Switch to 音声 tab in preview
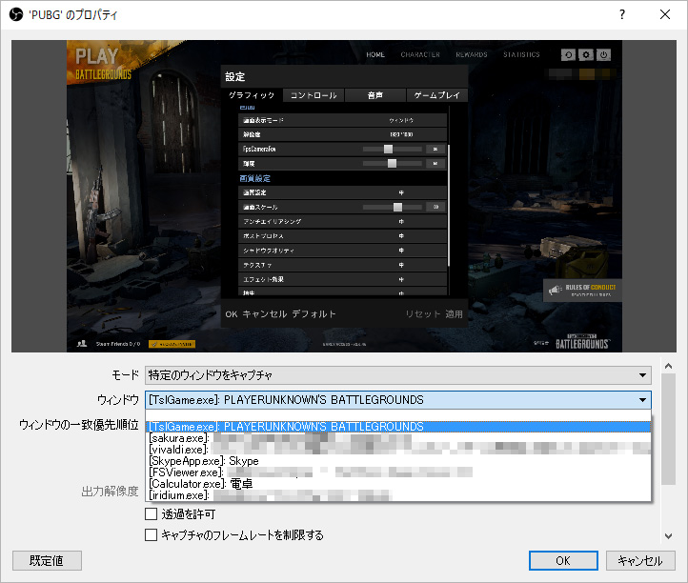The width and height of the screenshot is (688, 583). pos(375,95)
